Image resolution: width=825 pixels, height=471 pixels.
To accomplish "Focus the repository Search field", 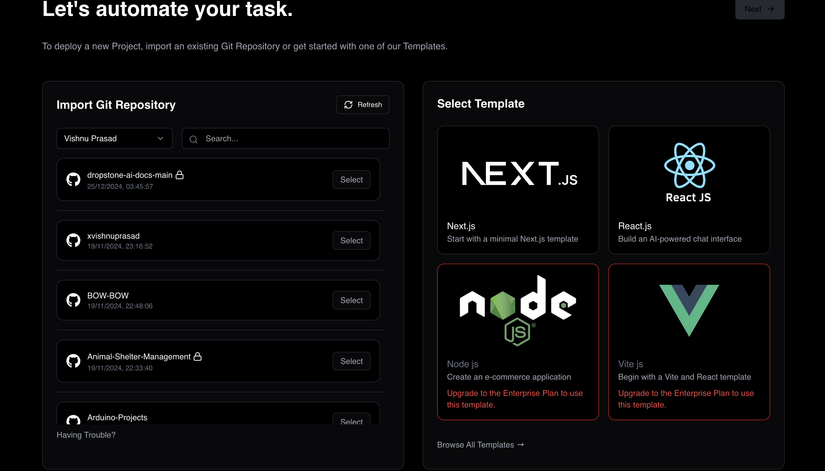I will [x=285, y=138].
